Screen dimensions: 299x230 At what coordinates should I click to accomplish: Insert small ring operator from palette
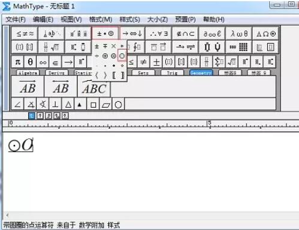click(122, 66)
